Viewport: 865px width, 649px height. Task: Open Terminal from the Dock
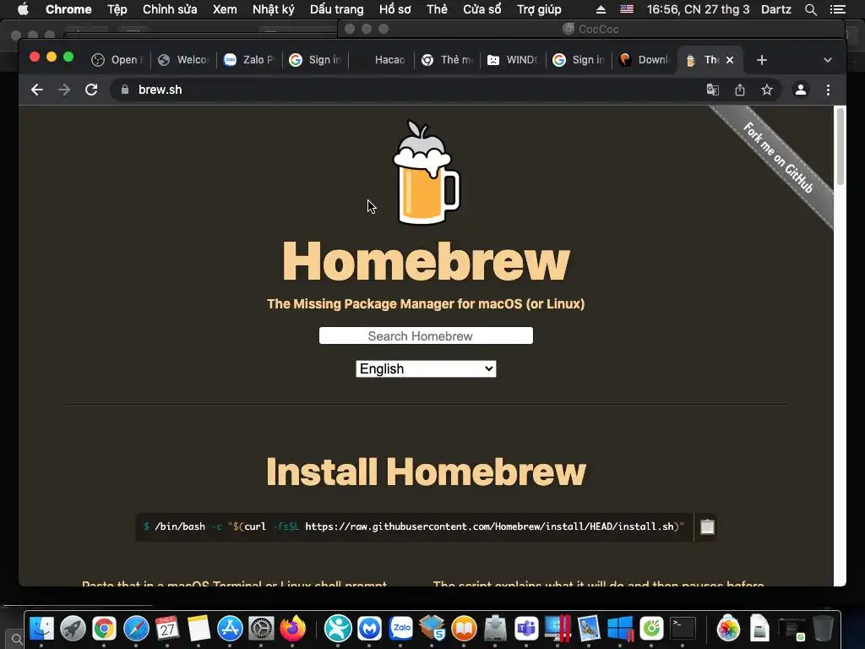click(683, 628)
